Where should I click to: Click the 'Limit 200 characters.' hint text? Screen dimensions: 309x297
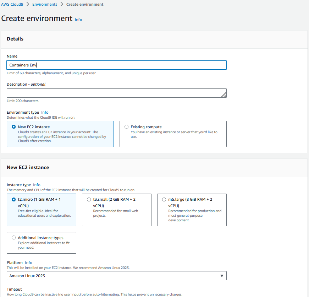pyautogui.click(x=23, y=101)
